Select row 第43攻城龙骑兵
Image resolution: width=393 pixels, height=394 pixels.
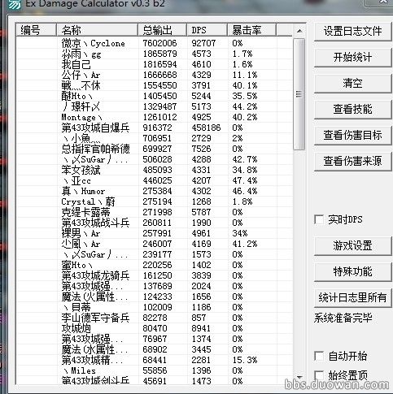click(155, 275)
